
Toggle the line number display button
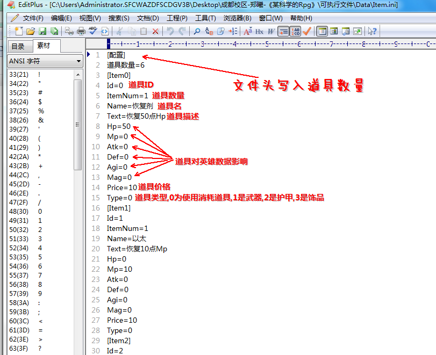tap(295, 31)
